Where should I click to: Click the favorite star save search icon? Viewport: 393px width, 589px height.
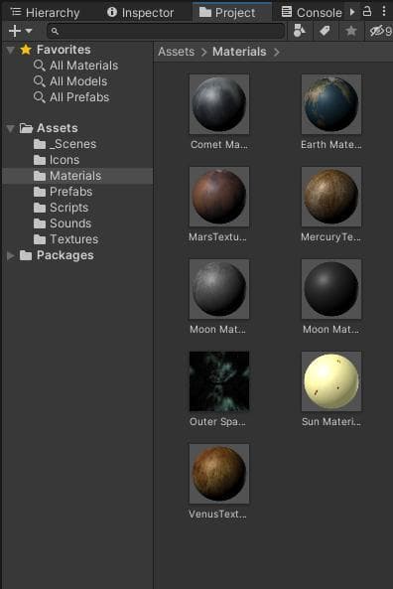coord(351,31)
